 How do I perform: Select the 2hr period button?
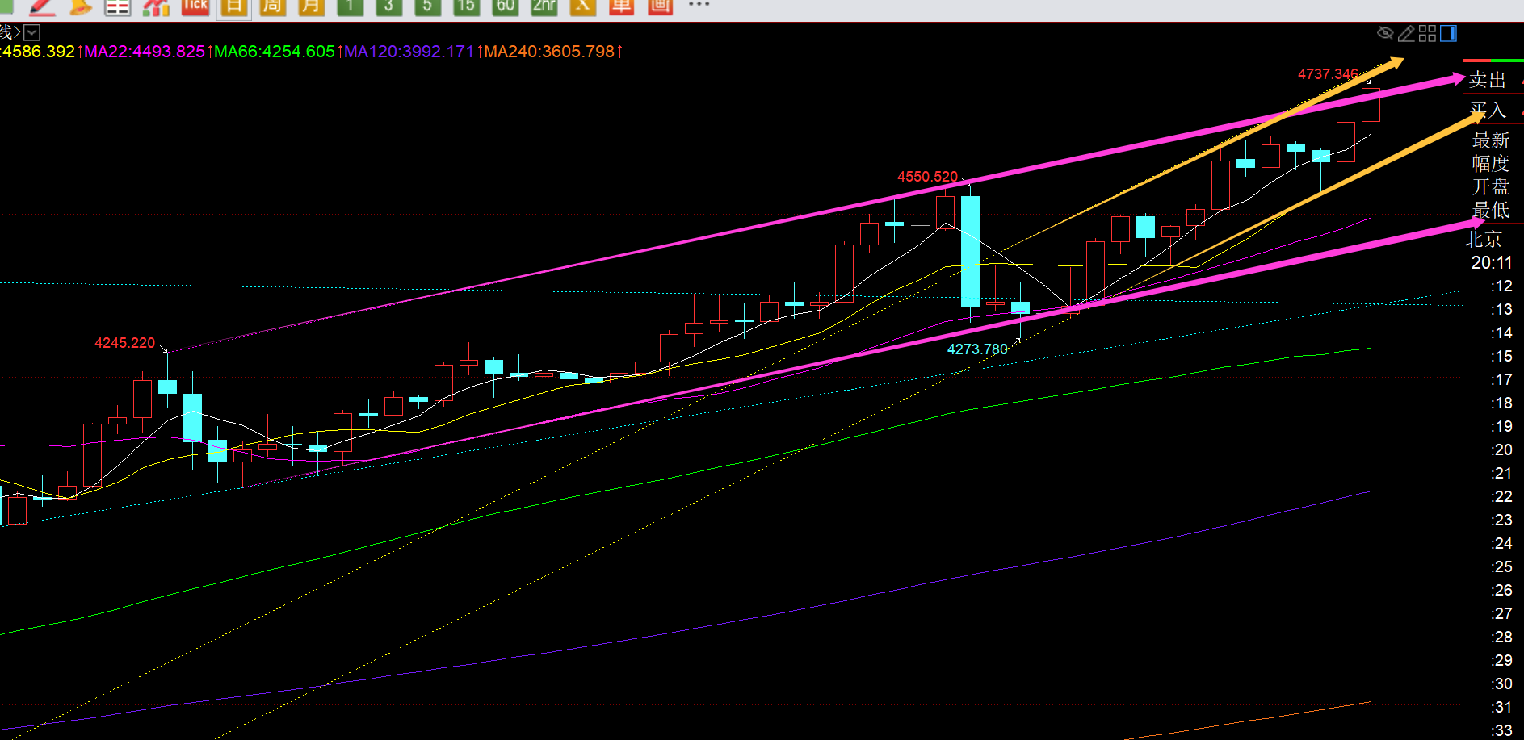pyautogui.click(x=544, y=6)
